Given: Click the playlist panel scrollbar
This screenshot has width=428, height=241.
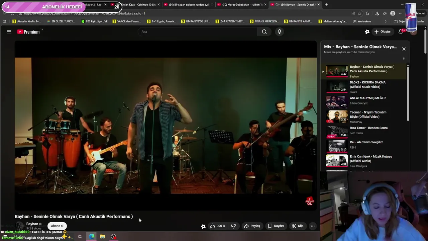Looking at the screenshot, I should (408, 94).
